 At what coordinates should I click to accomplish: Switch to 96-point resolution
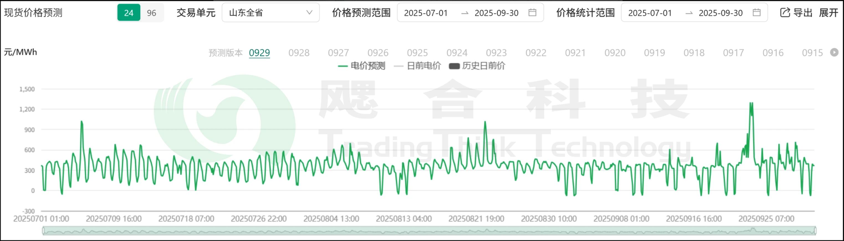point(152,13)
